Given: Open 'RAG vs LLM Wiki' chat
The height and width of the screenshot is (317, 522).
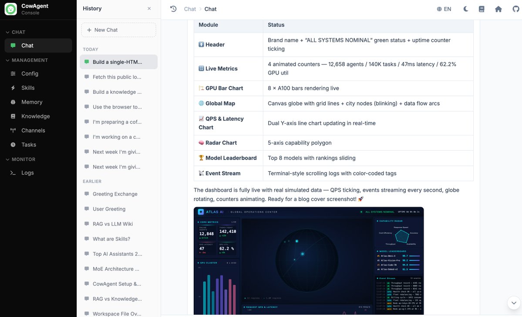Looking at the screenshot, I should click(x=118, y=224).
